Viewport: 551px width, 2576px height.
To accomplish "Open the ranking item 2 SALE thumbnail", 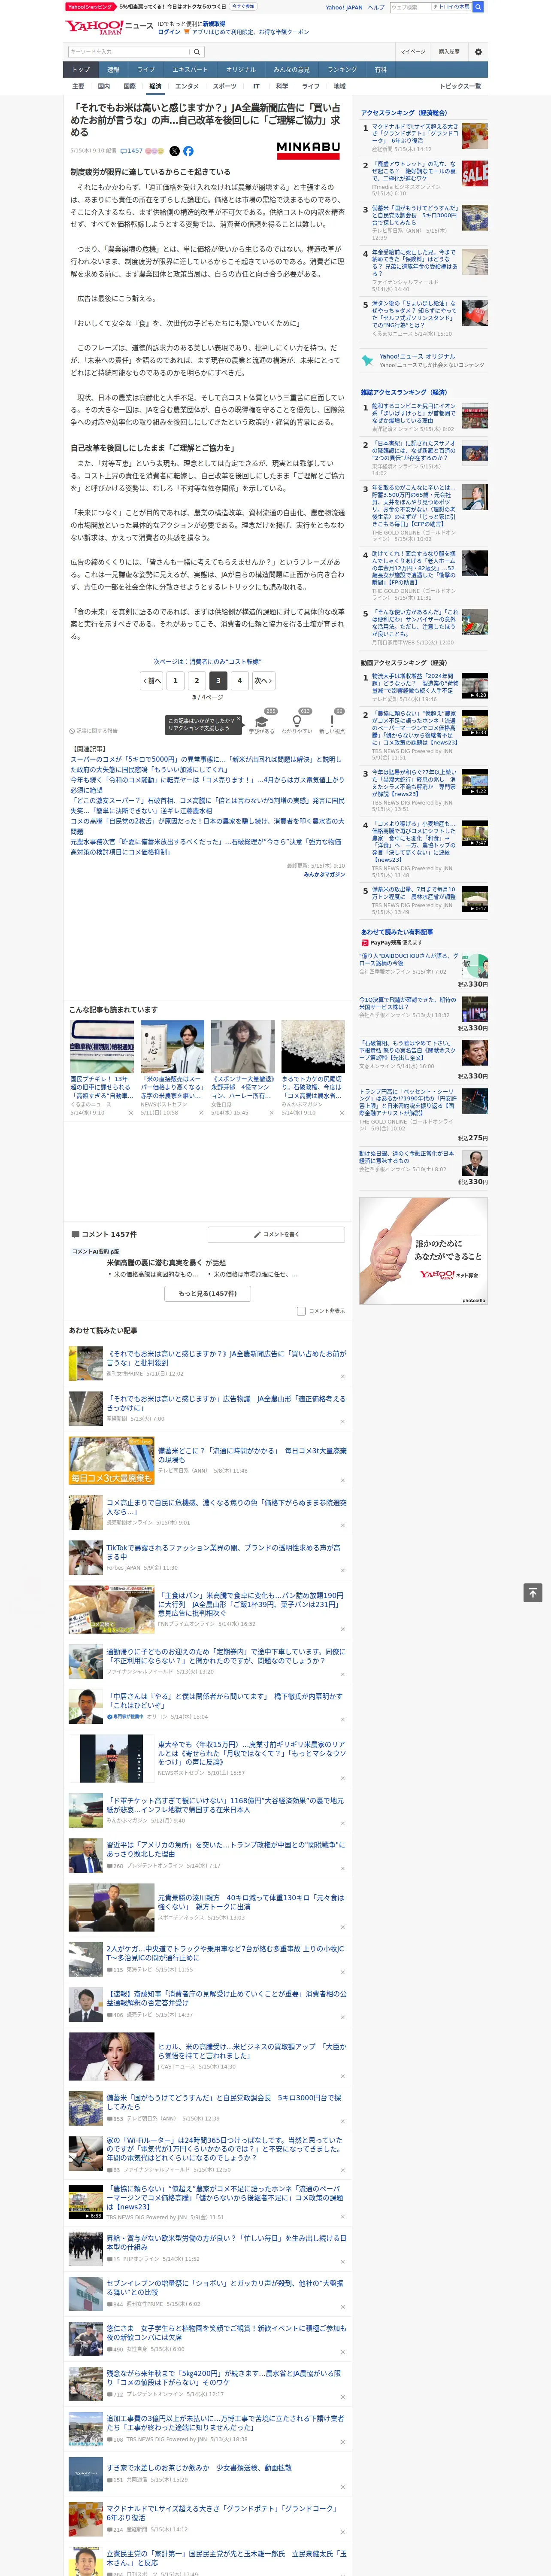I will (475, 173).
